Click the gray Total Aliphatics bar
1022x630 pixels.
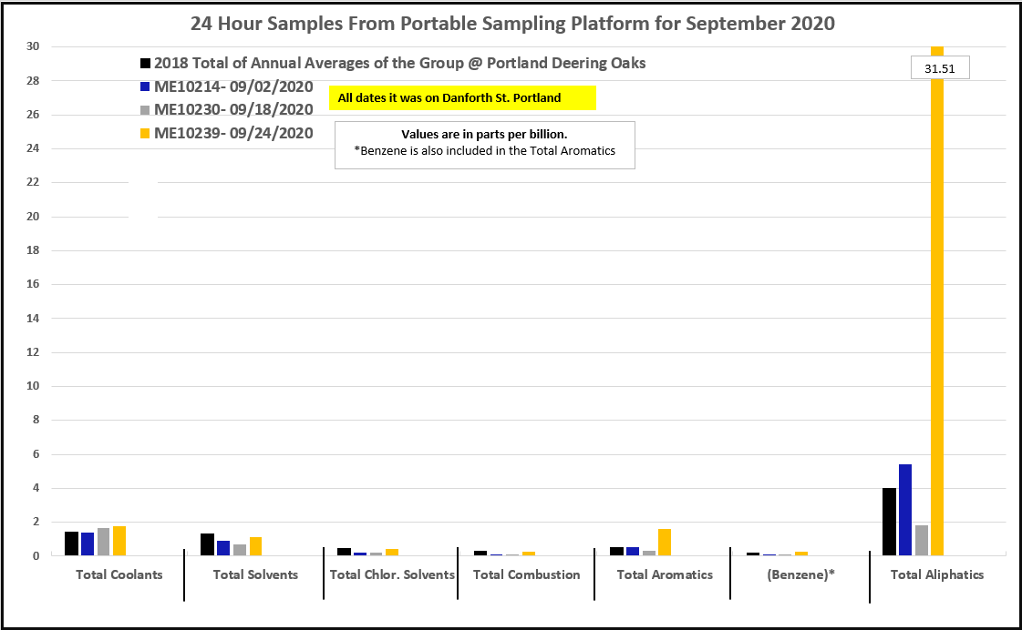pos(922,540)
